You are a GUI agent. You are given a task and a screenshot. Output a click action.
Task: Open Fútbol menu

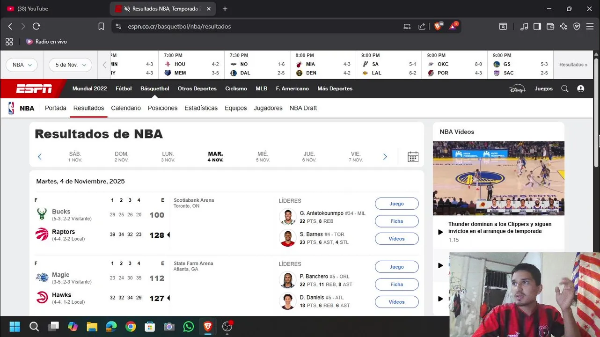point(124,88)
